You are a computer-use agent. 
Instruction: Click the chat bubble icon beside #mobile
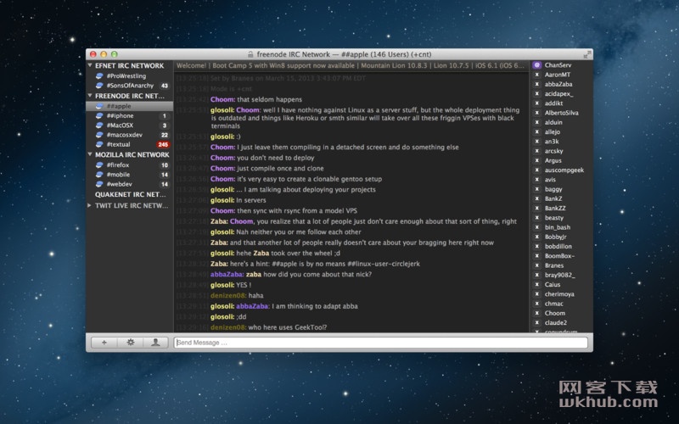[99, 175]
